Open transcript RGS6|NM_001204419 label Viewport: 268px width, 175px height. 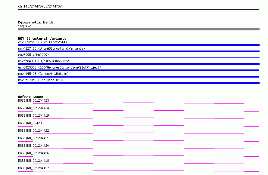pyautogui.click(x=33, y=115)
